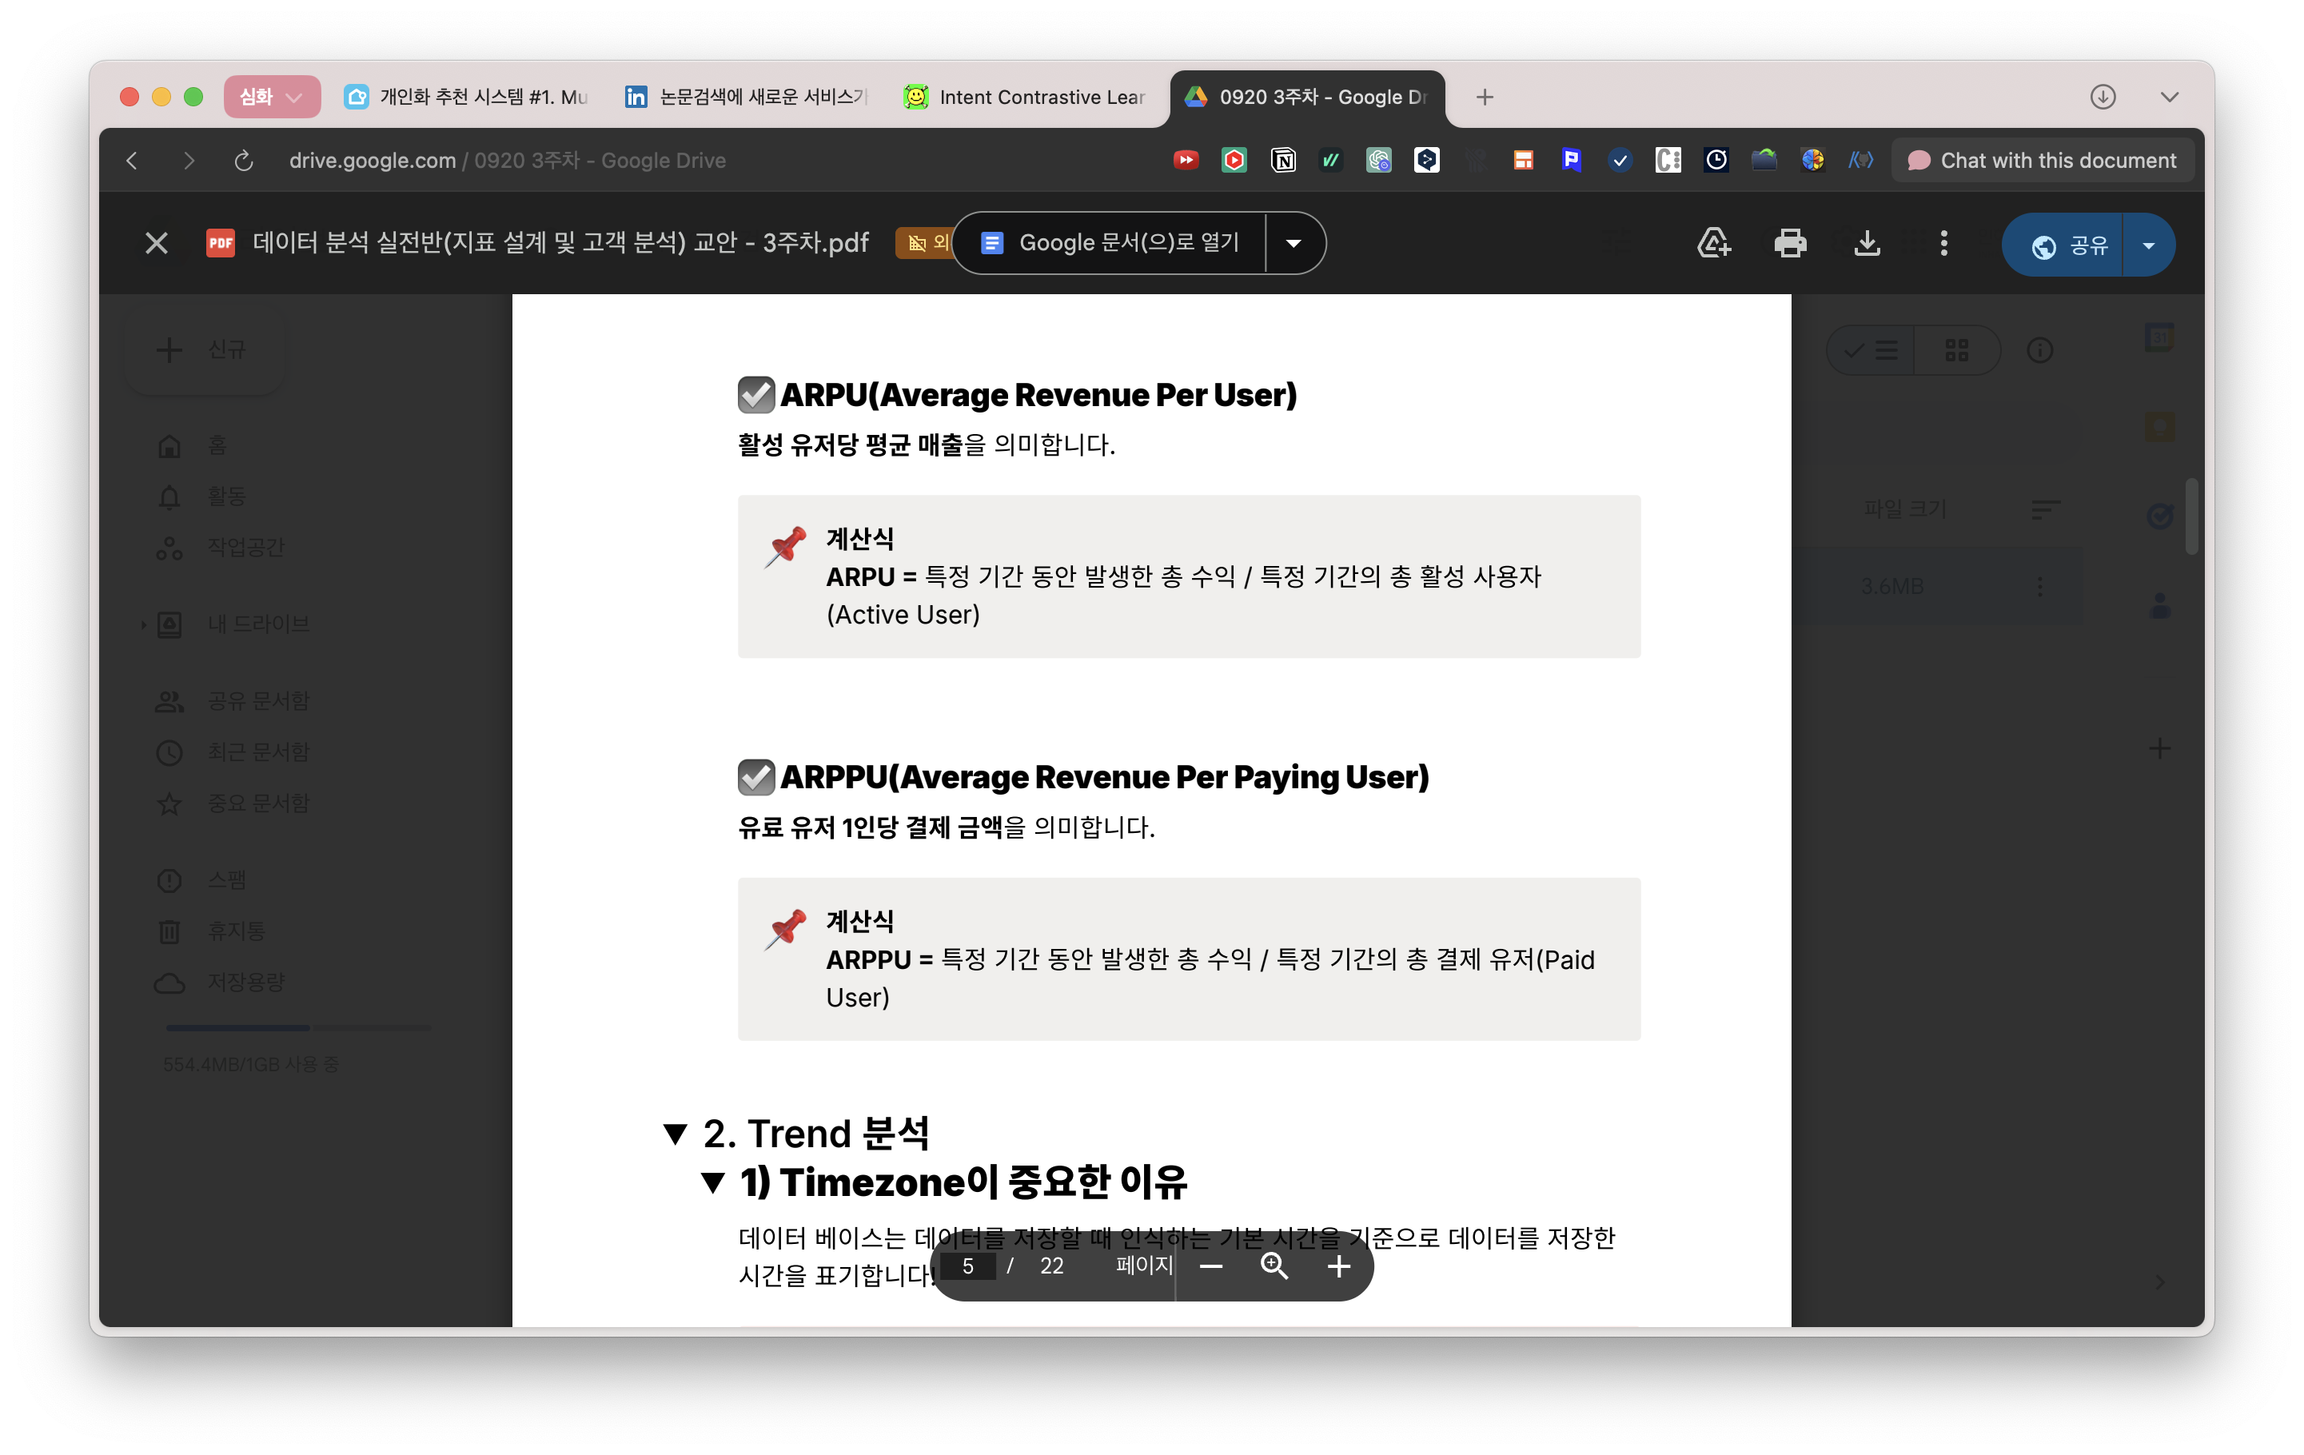Click the magnifier fit-zoom icon
This screenshot has height=1455, width=2304.
[1274, 1266]
